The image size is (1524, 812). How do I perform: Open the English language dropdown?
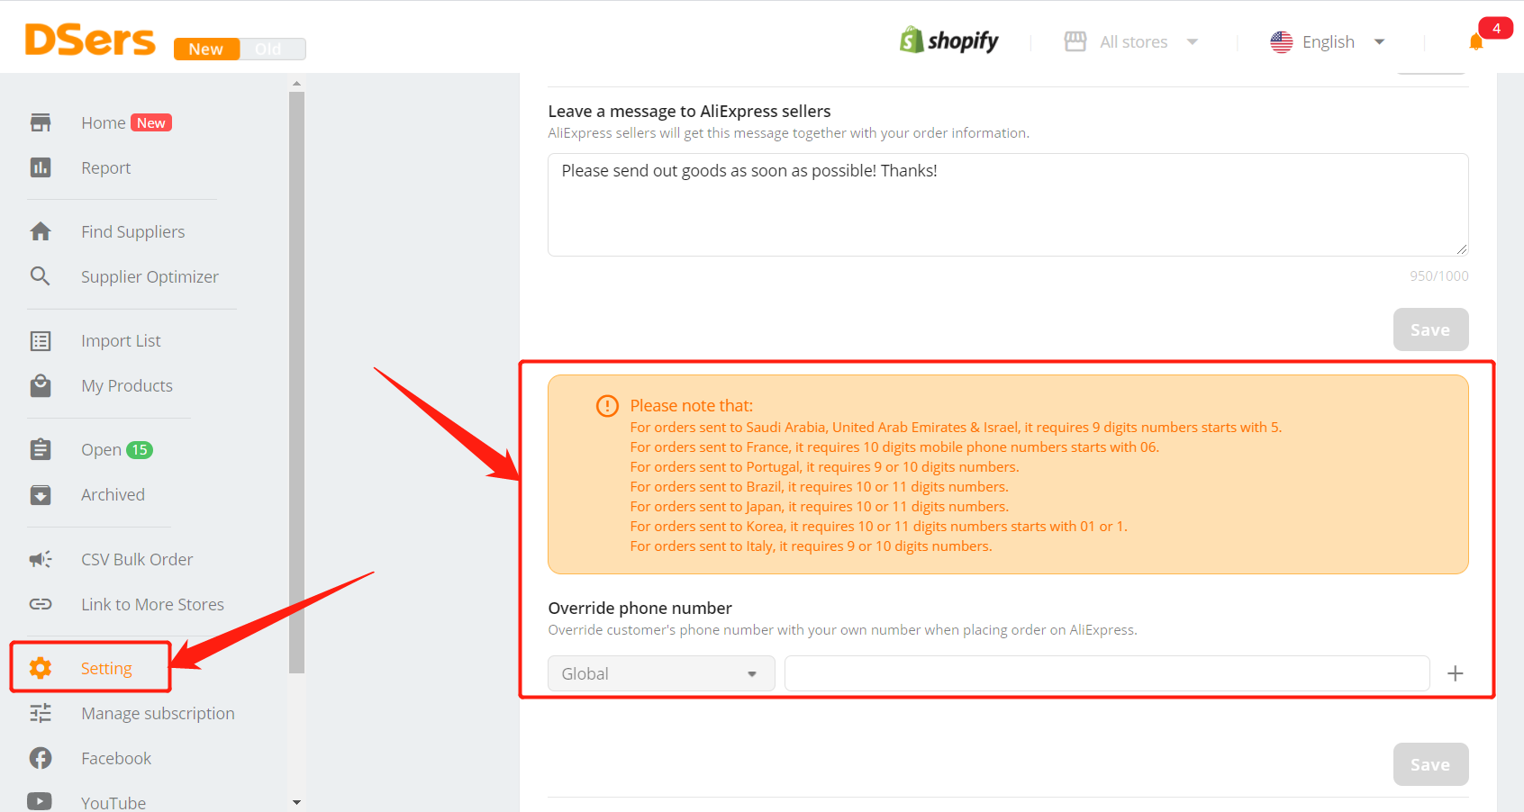pyautogui.click(x=1328, y=41)
